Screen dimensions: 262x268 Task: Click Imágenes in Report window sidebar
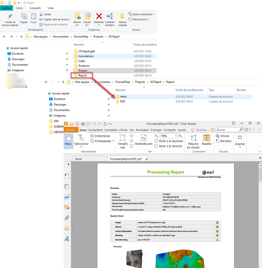[60, 116]
